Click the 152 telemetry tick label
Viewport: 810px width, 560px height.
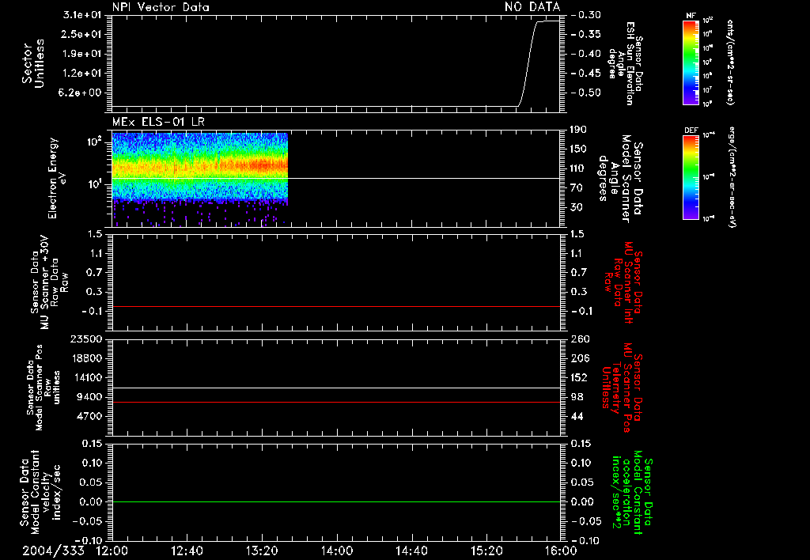pyautogui.click(x=578, y=377)
